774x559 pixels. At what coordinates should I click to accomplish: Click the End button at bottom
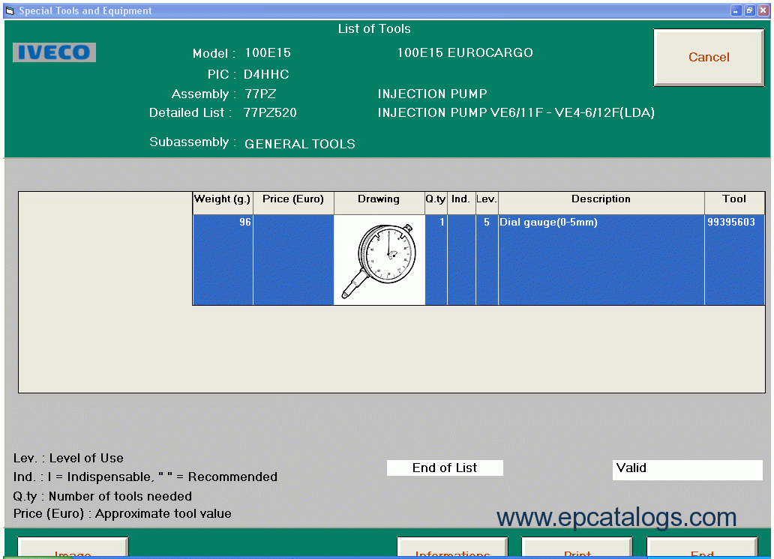coord(702,549)
